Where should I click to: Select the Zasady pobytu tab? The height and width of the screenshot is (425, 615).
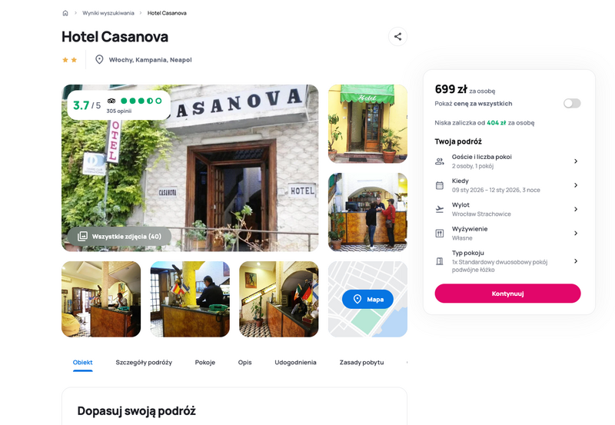click(361, 362)
